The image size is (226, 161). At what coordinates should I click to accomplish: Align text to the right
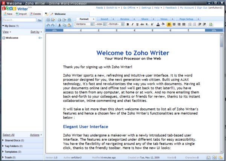pos(179,24)
